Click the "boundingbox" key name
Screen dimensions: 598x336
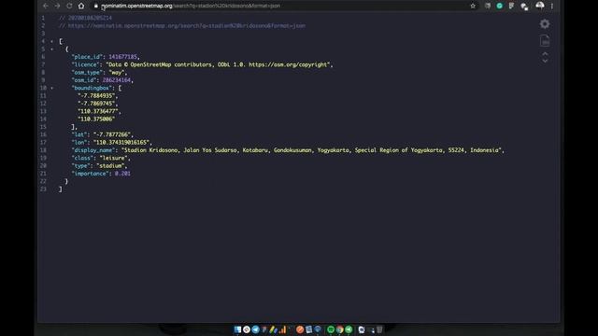click(92, 88)
